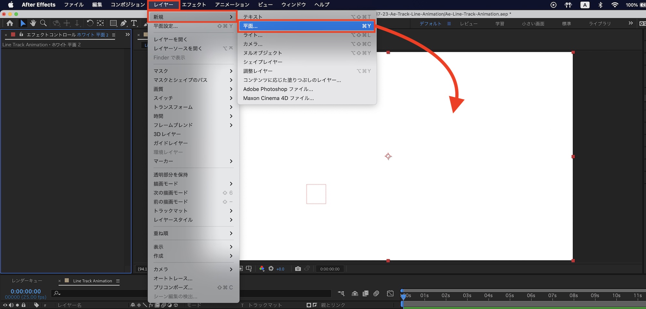Reset exposure using the aperture icon
The width and height of the screenshot is (646, 309).
click(271, 269)
